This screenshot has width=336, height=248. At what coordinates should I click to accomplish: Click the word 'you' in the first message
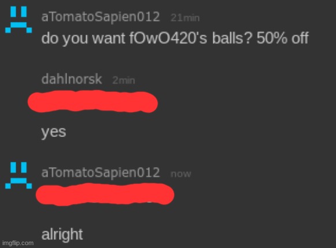[x=75, y=40]
